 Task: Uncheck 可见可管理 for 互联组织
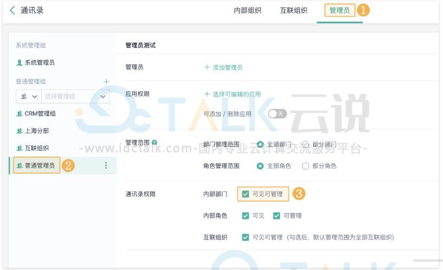coord(245,237)
